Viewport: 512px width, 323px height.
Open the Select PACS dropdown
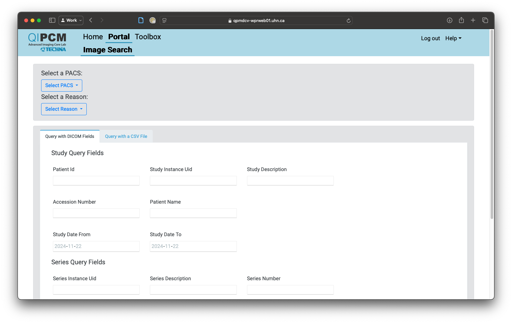click(x=62, y=85)
